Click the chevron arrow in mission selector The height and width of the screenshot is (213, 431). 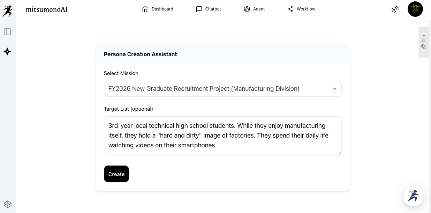tap(334, 89)
